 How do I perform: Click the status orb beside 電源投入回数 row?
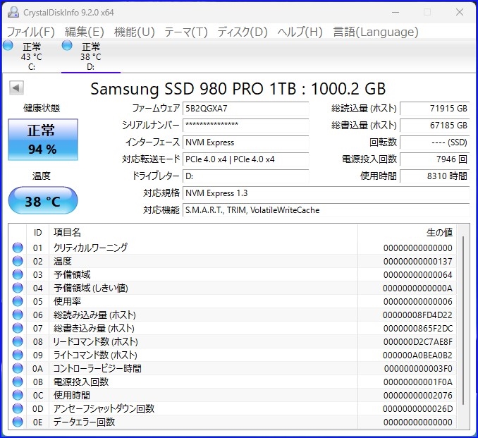click(18, 382)
